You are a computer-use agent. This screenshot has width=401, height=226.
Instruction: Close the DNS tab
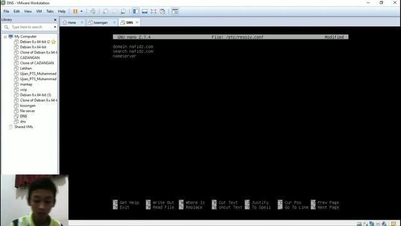click(137, 23)
